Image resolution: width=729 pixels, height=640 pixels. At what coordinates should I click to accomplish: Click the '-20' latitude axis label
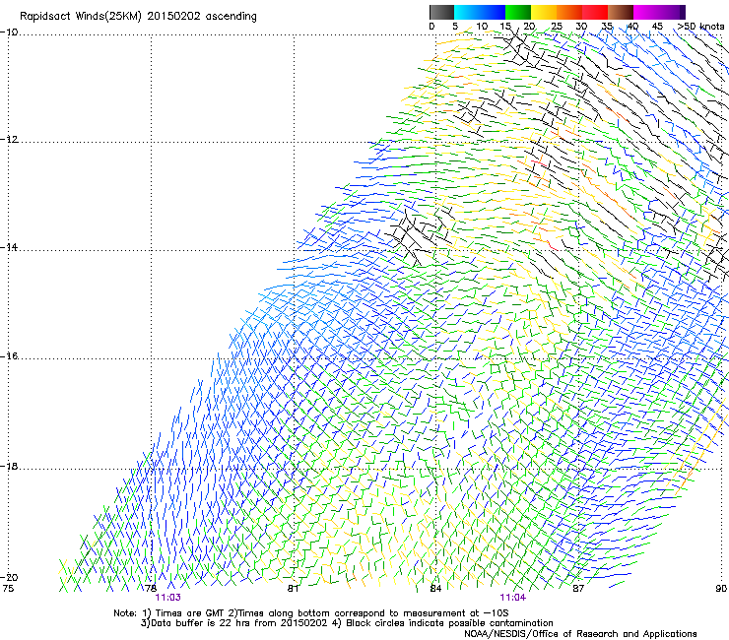[9, 577]
